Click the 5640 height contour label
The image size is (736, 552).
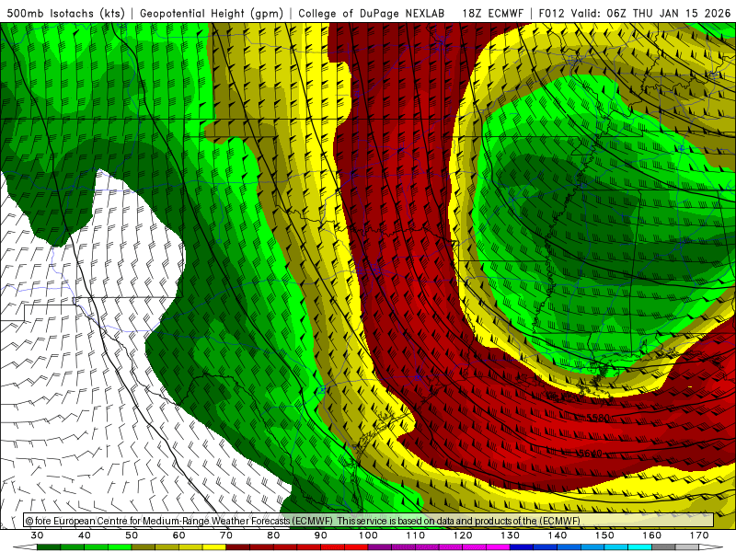tap(589, 453)
